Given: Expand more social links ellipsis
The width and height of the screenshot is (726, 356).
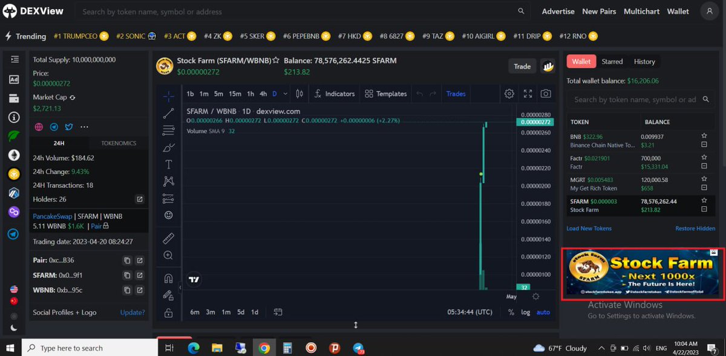Looking at the screenshot, I should click(84, 127).
